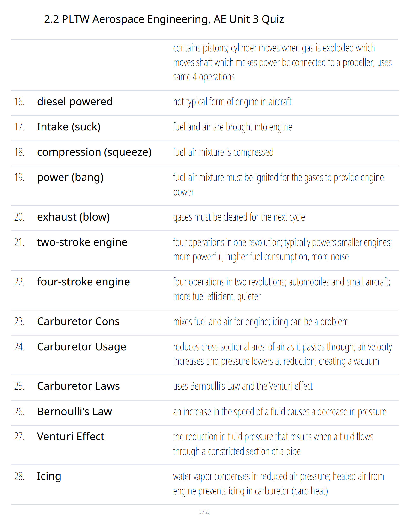Select the 'Bernoulli's Law' term
The height and width of the screenshot is (530, 409).
click(x=75, y=412)
